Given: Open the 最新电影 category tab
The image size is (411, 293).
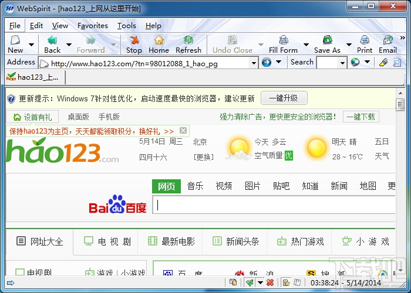Looking at the screenshot, I should point(170,241).
